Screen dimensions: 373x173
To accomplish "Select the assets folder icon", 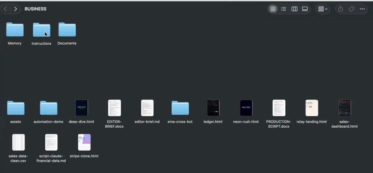I will point(16,108).
